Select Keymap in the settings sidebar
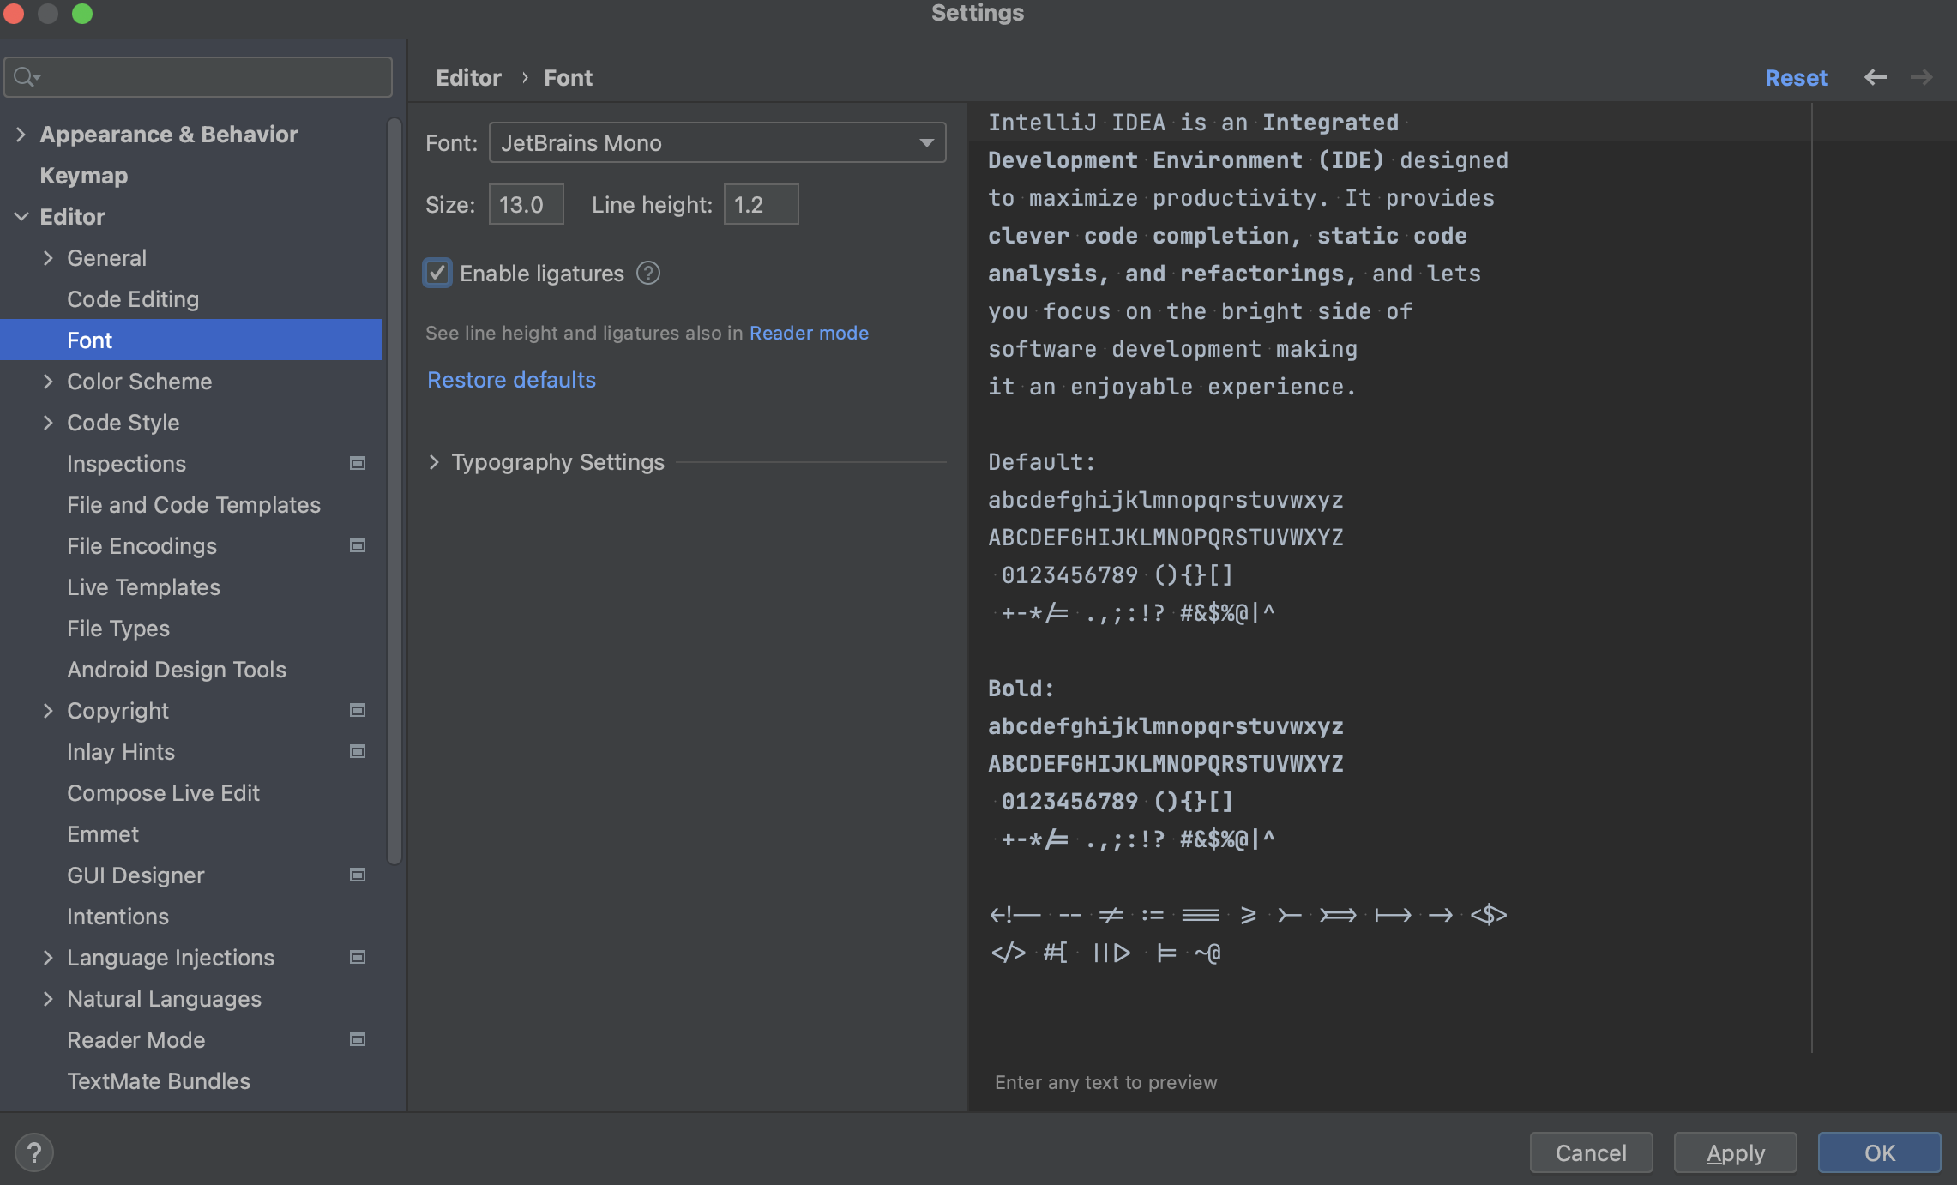This screenshot has height=1185, width=1957. coord(83,175)
